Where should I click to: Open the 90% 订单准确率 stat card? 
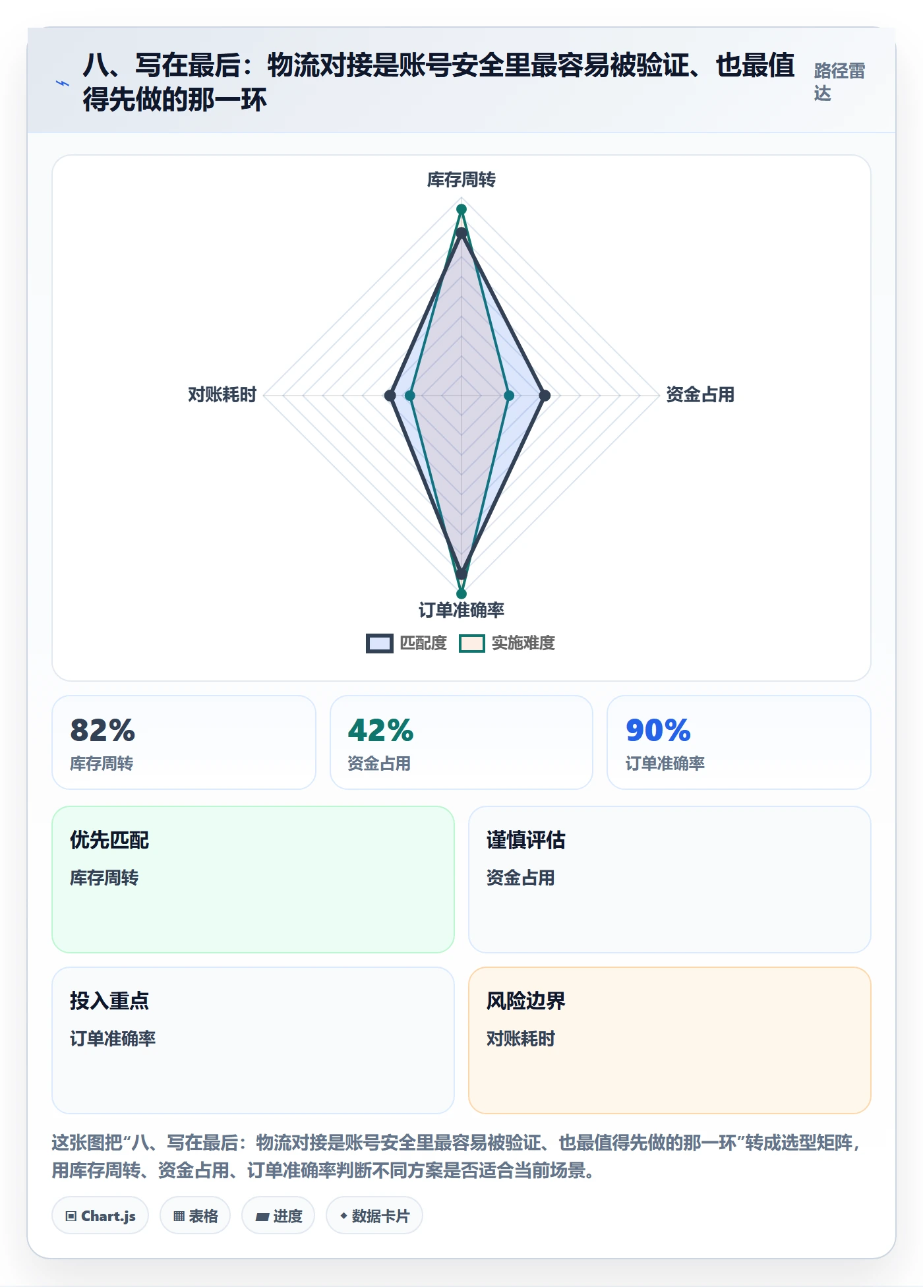[739, 742]
